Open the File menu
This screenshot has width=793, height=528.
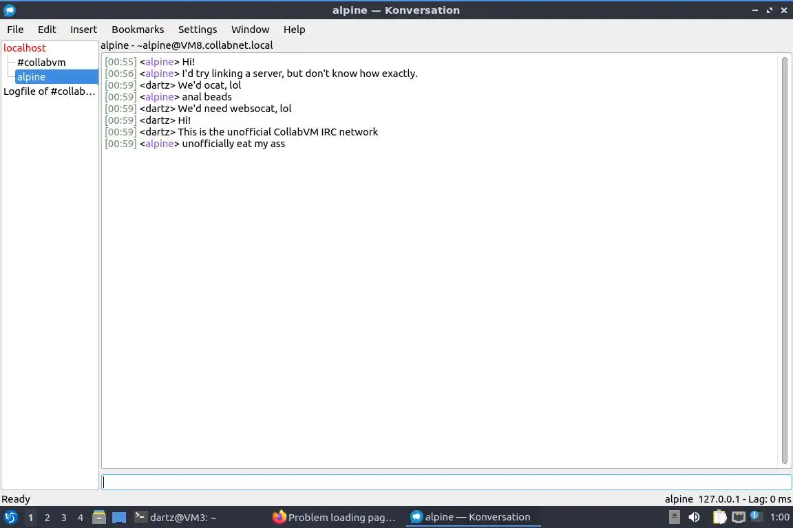15,30
